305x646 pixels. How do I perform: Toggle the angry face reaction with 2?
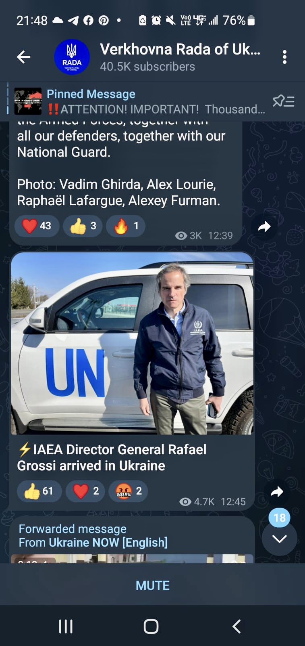128,491
